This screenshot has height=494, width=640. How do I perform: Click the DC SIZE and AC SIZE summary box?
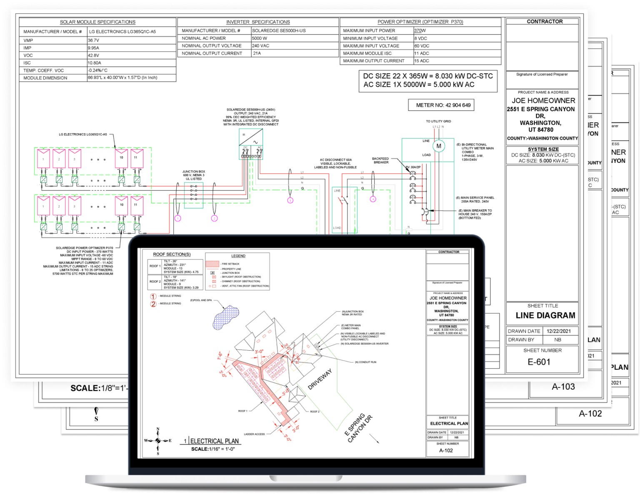click(x=428, y=80)
